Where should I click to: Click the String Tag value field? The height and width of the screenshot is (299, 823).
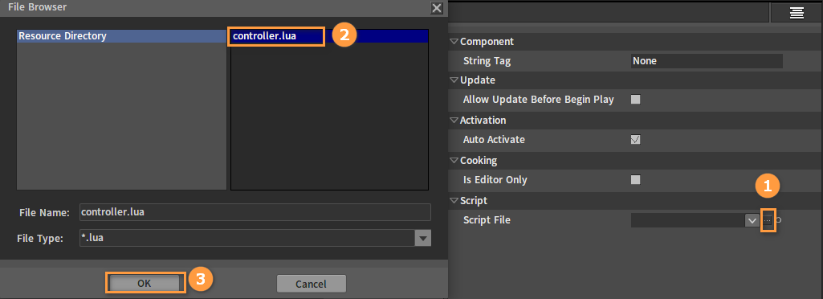707,61
